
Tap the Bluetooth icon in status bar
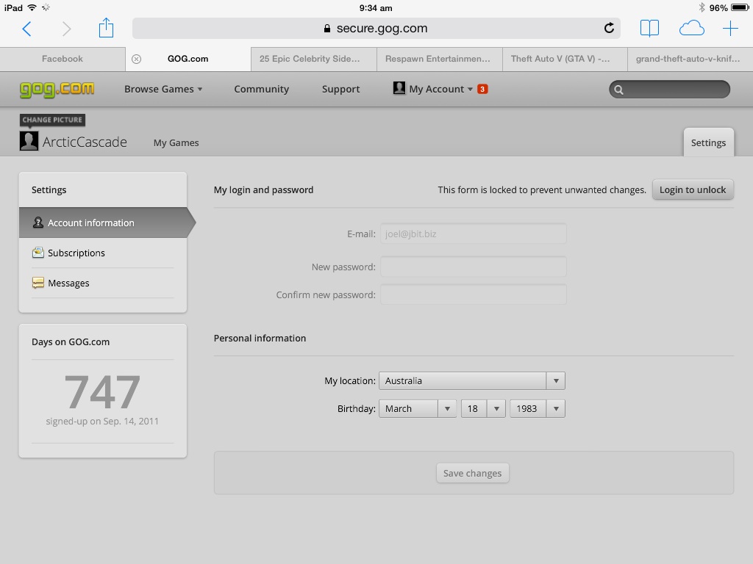702,7
